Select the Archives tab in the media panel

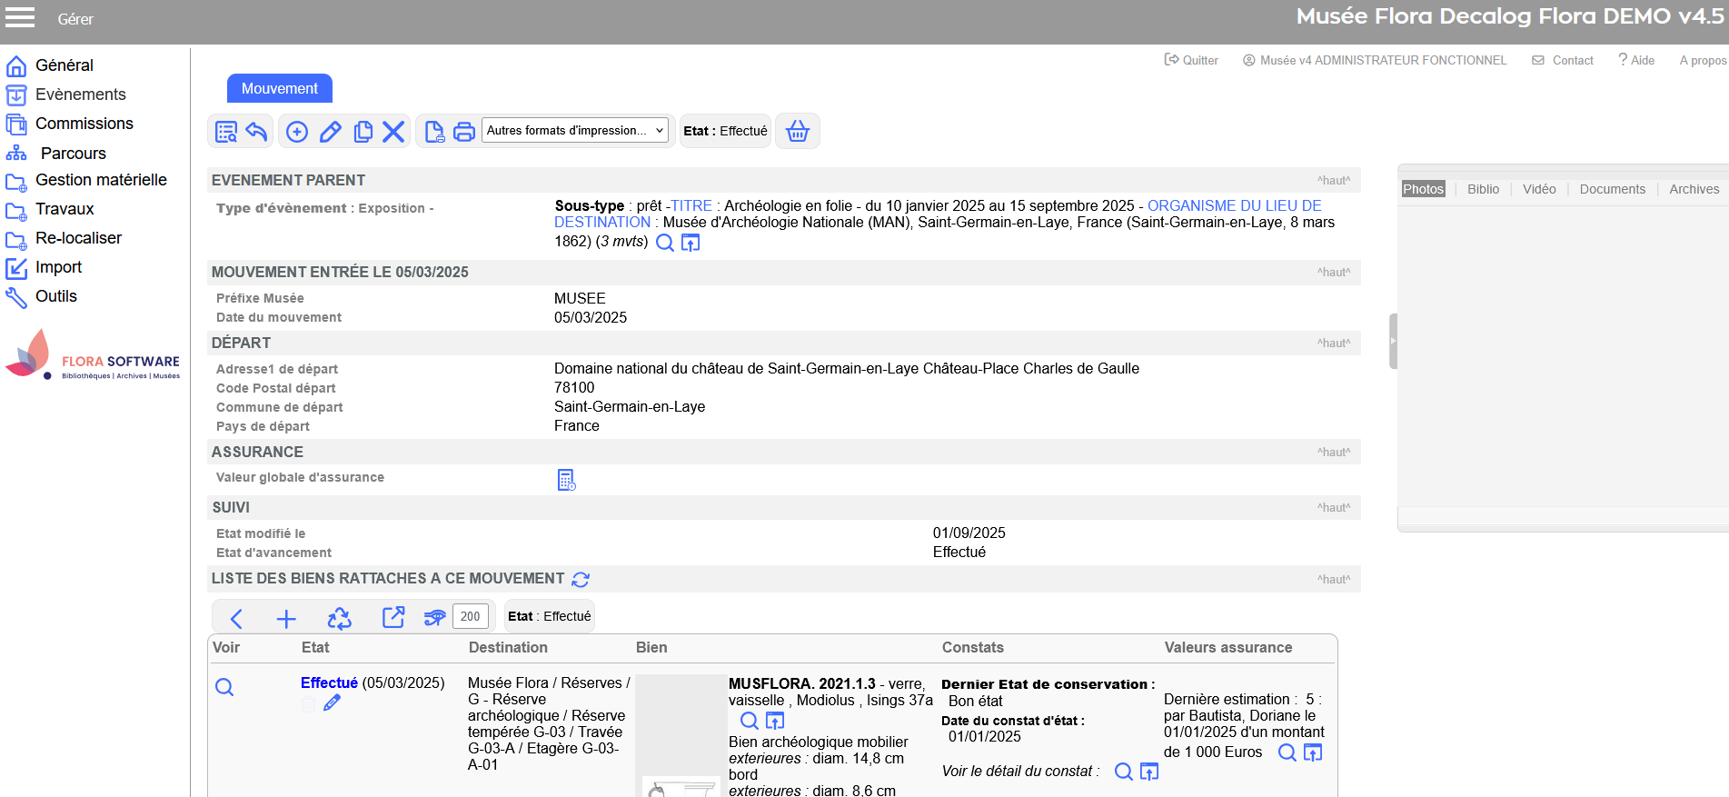click(x=1694, y=189)
